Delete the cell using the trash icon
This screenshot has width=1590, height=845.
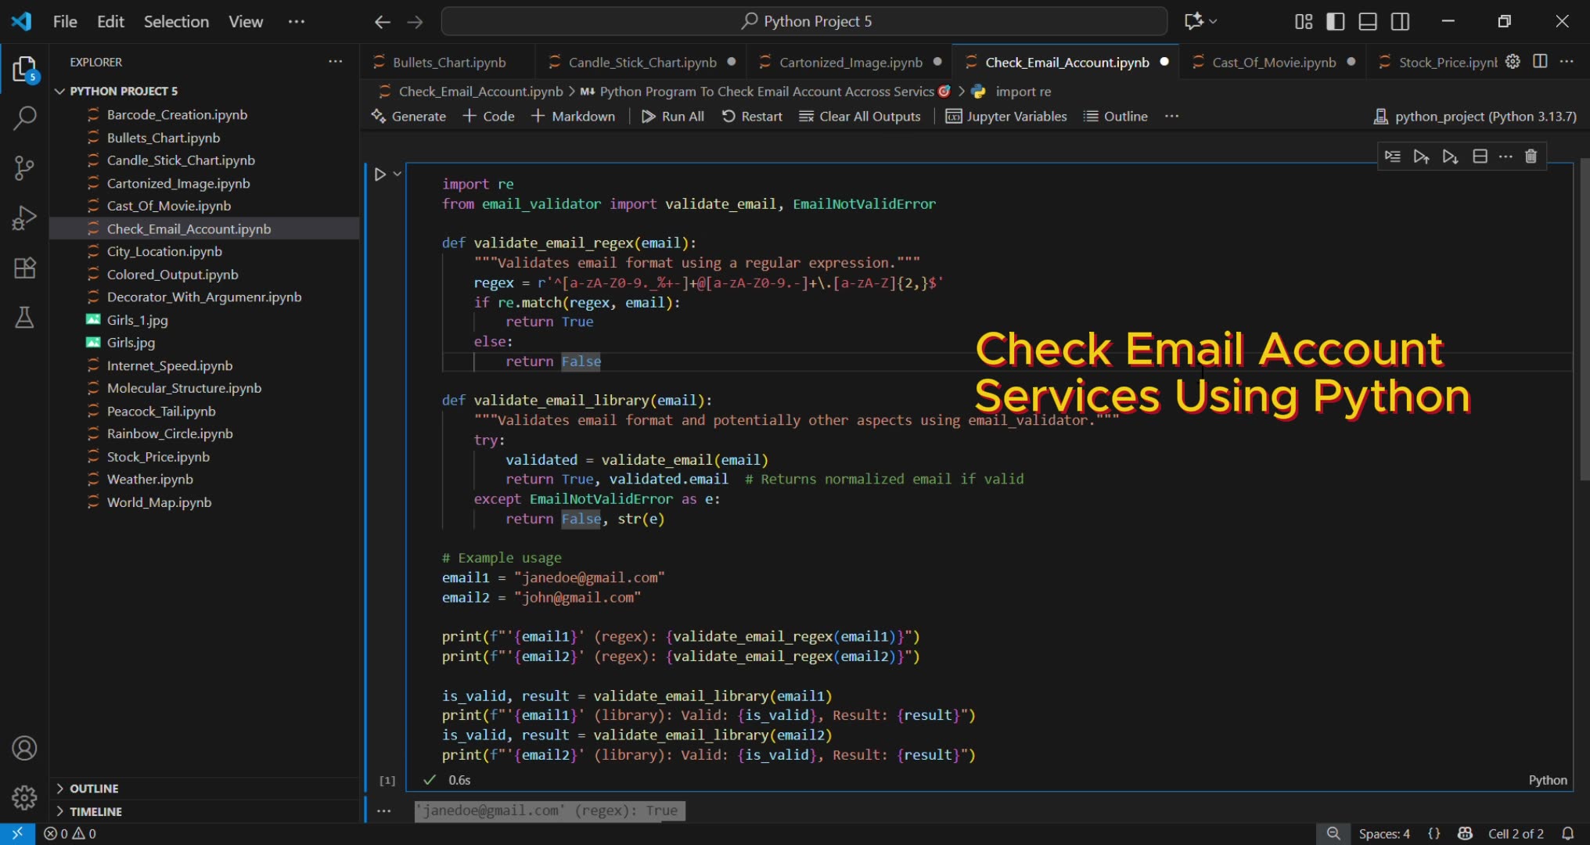click(x=1531, y=156)
